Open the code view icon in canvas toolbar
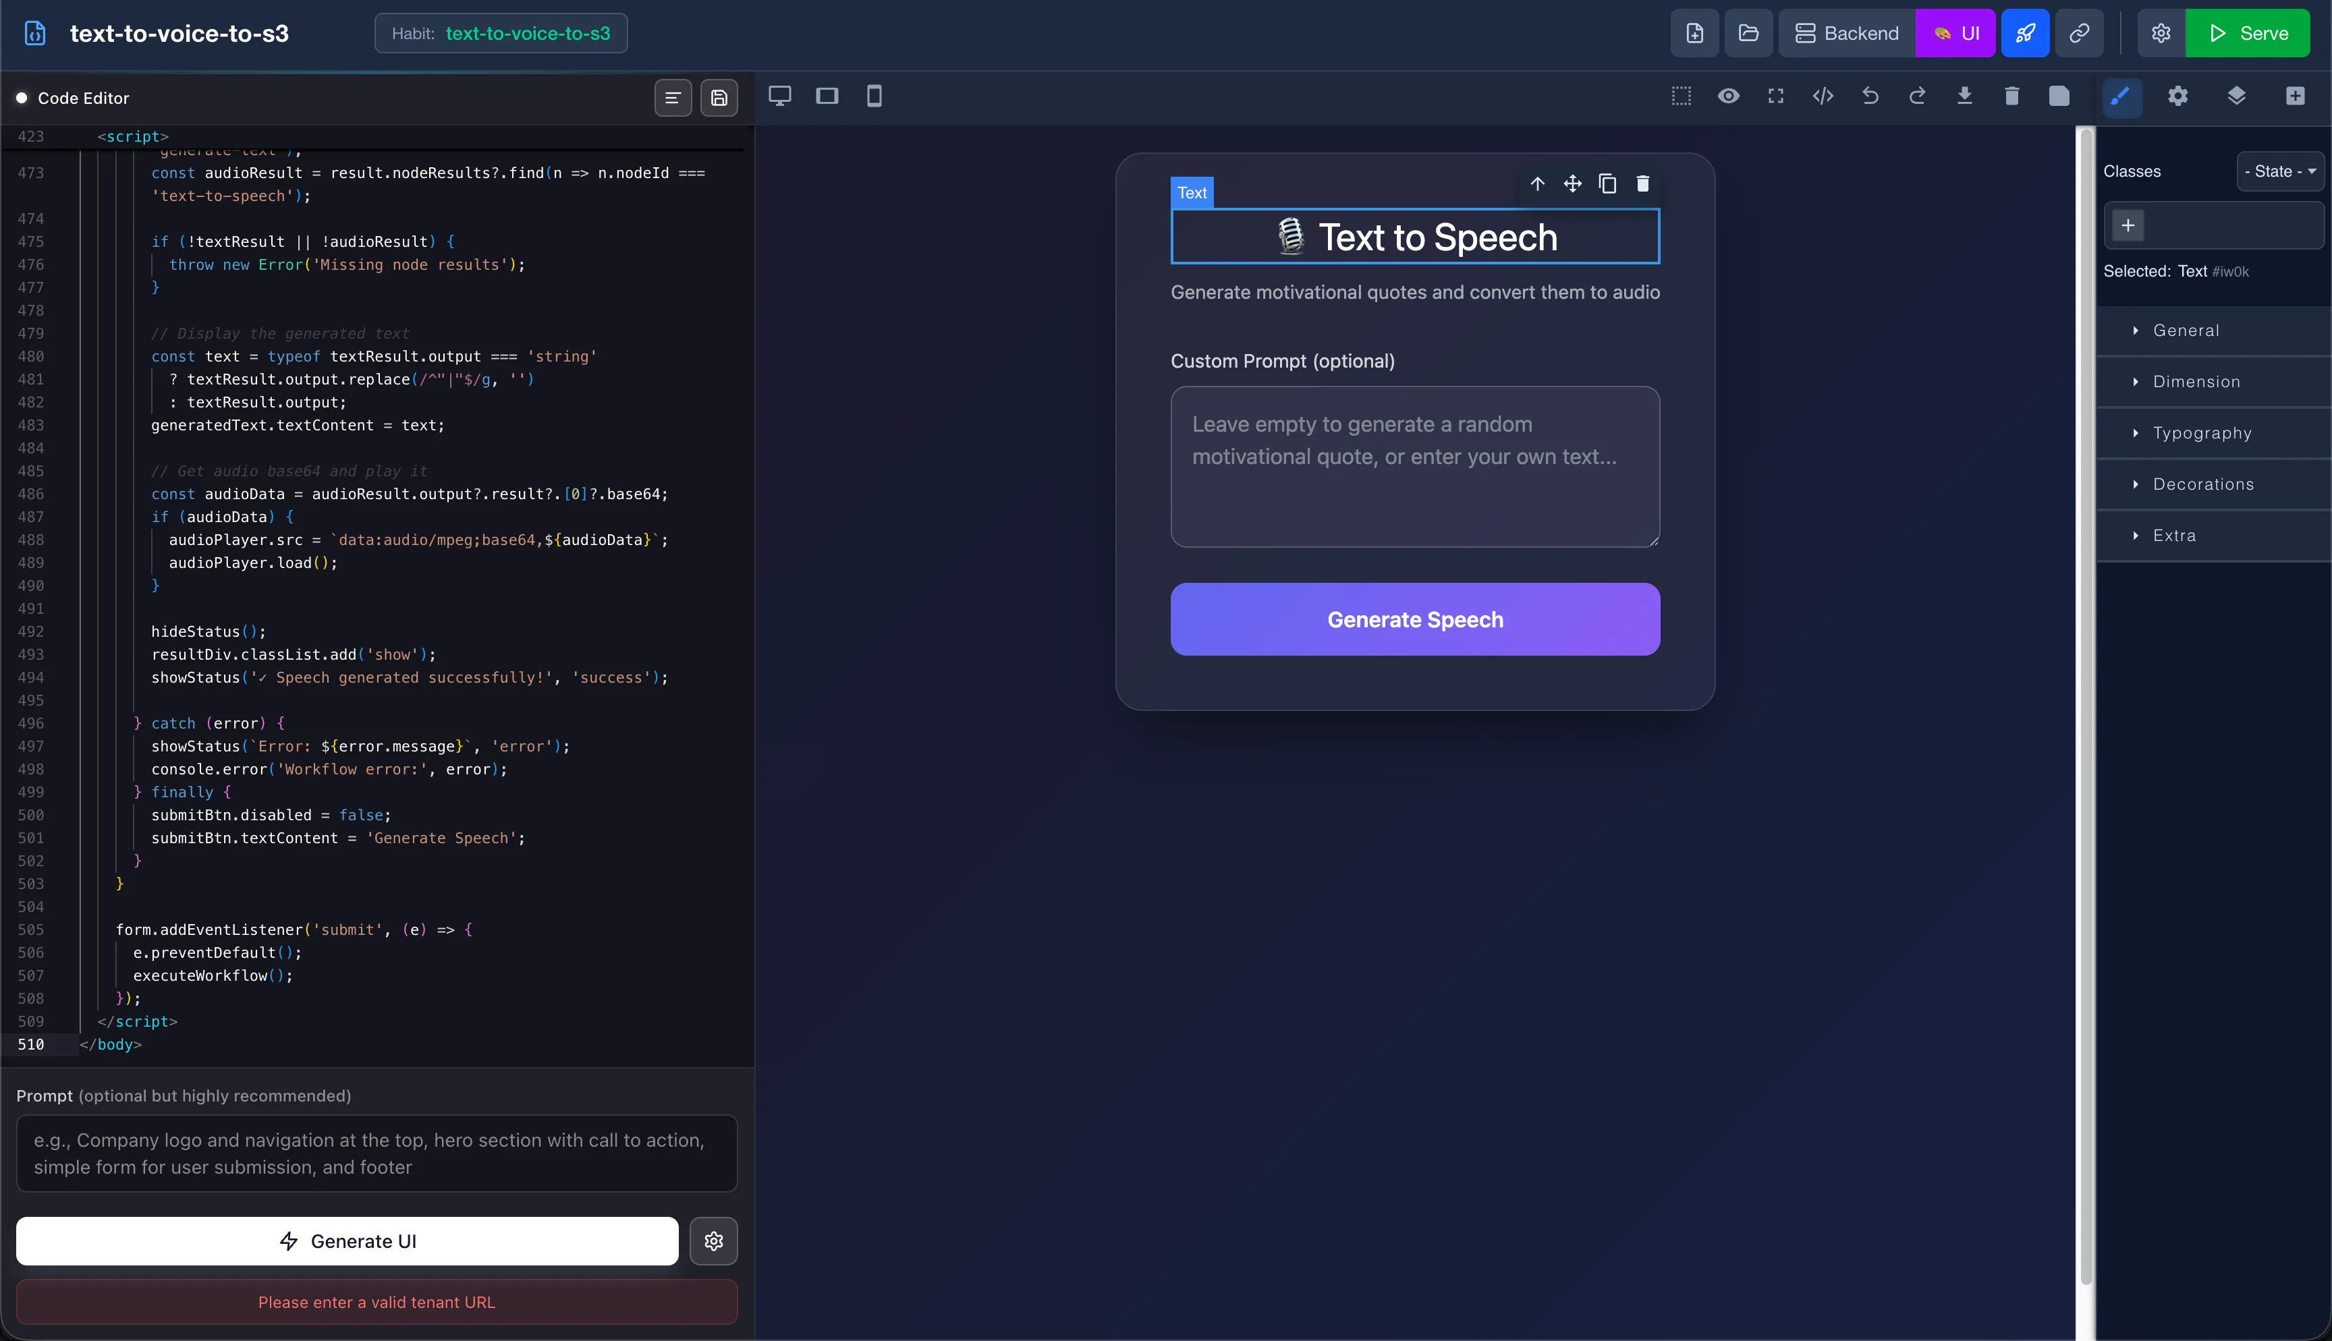2332x1341 pixels. 1823,96
